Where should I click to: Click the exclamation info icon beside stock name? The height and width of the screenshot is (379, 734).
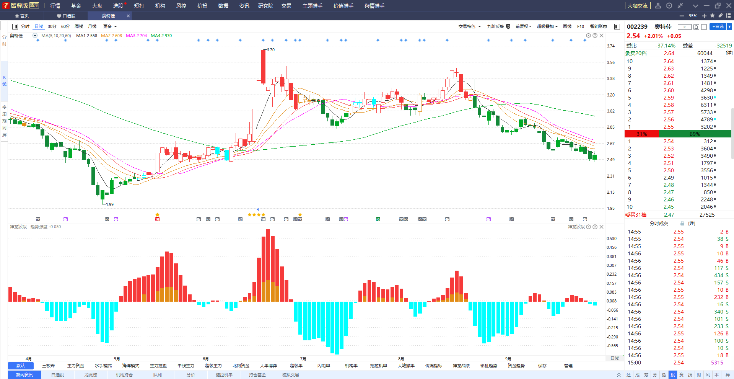click(704, 27)
